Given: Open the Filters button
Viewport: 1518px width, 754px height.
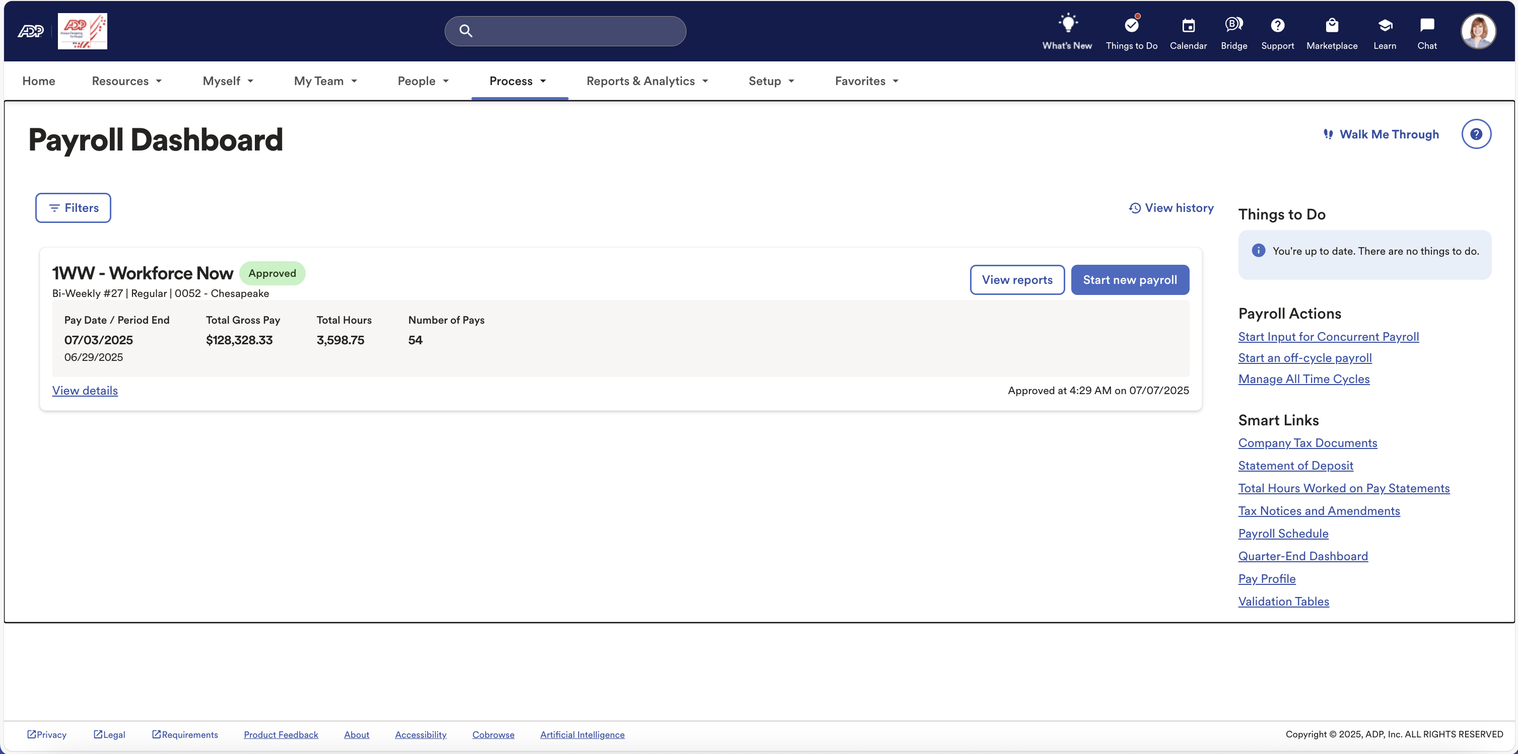Looking at the screenshot, I should (73, 208).
